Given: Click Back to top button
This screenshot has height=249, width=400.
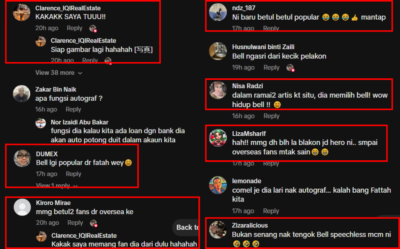Looking at the screenshot, I should 186,227.
